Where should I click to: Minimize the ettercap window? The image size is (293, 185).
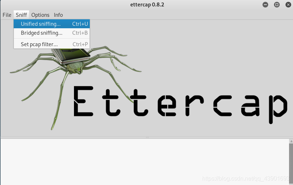click(265, 4)
